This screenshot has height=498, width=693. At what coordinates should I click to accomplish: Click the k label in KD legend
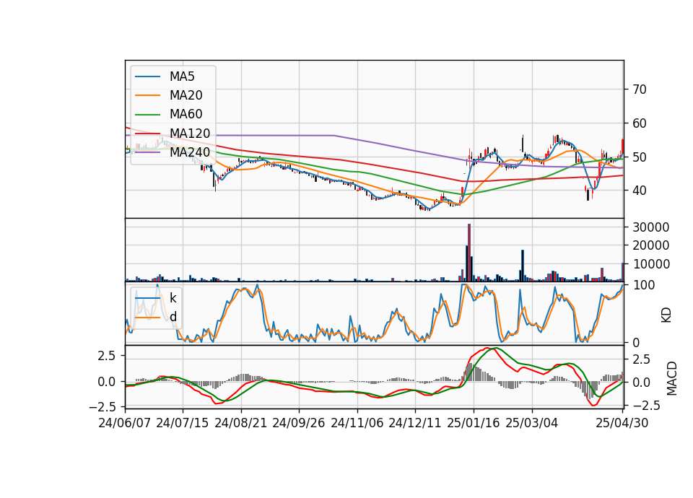[173, 298]
